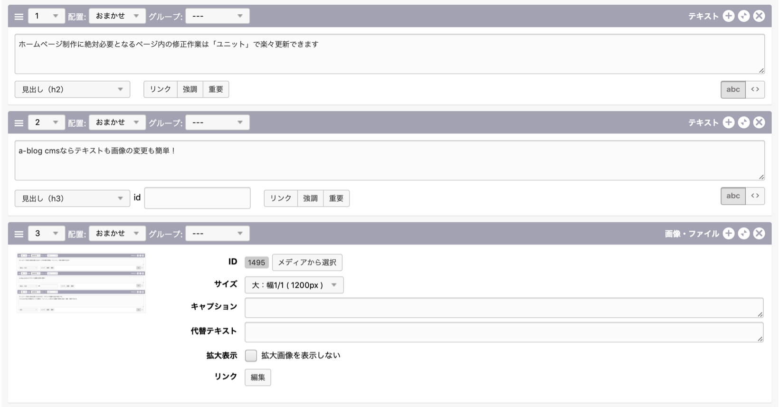Viewport: 779px width, 407px height.
Task: Click the image thumbnail preview in unit 3
Action: 81,283
